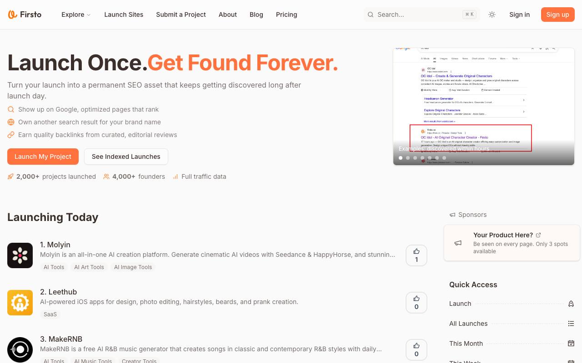582x363 pixels.
Task: Open the 1. Molyin listing title
Action: click(x=55, y=245)
